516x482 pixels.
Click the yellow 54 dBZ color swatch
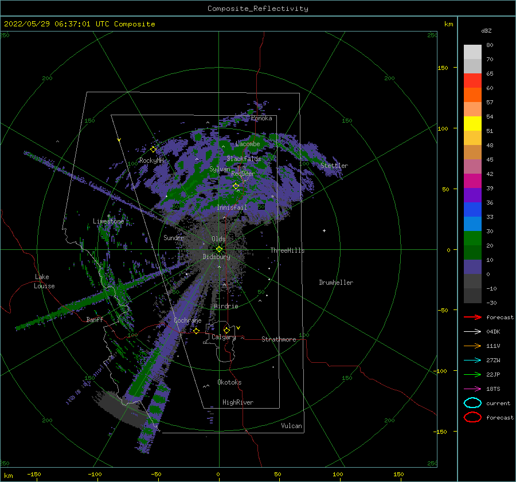(x=472, y=123)
